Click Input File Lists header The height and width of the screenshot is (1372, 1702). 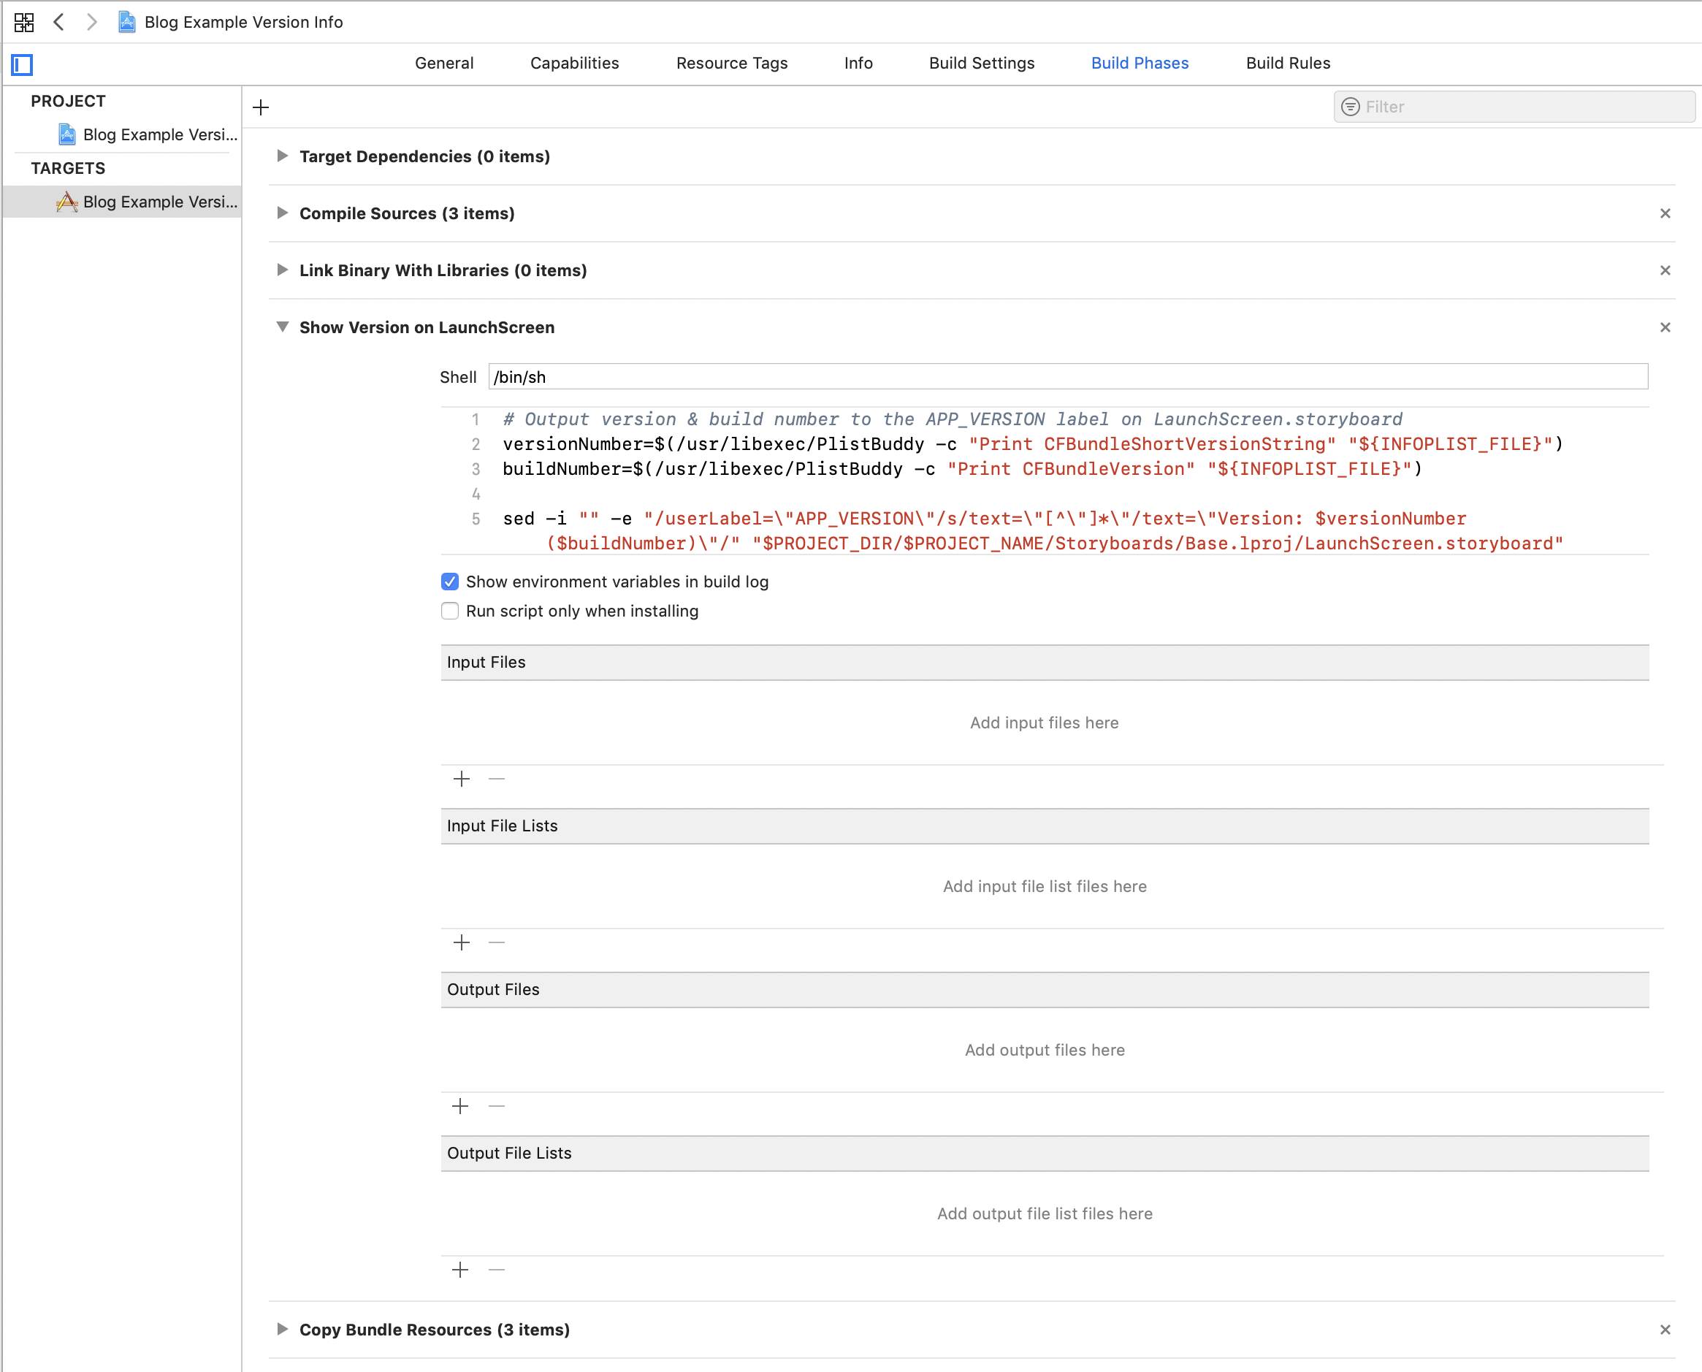1045,826
